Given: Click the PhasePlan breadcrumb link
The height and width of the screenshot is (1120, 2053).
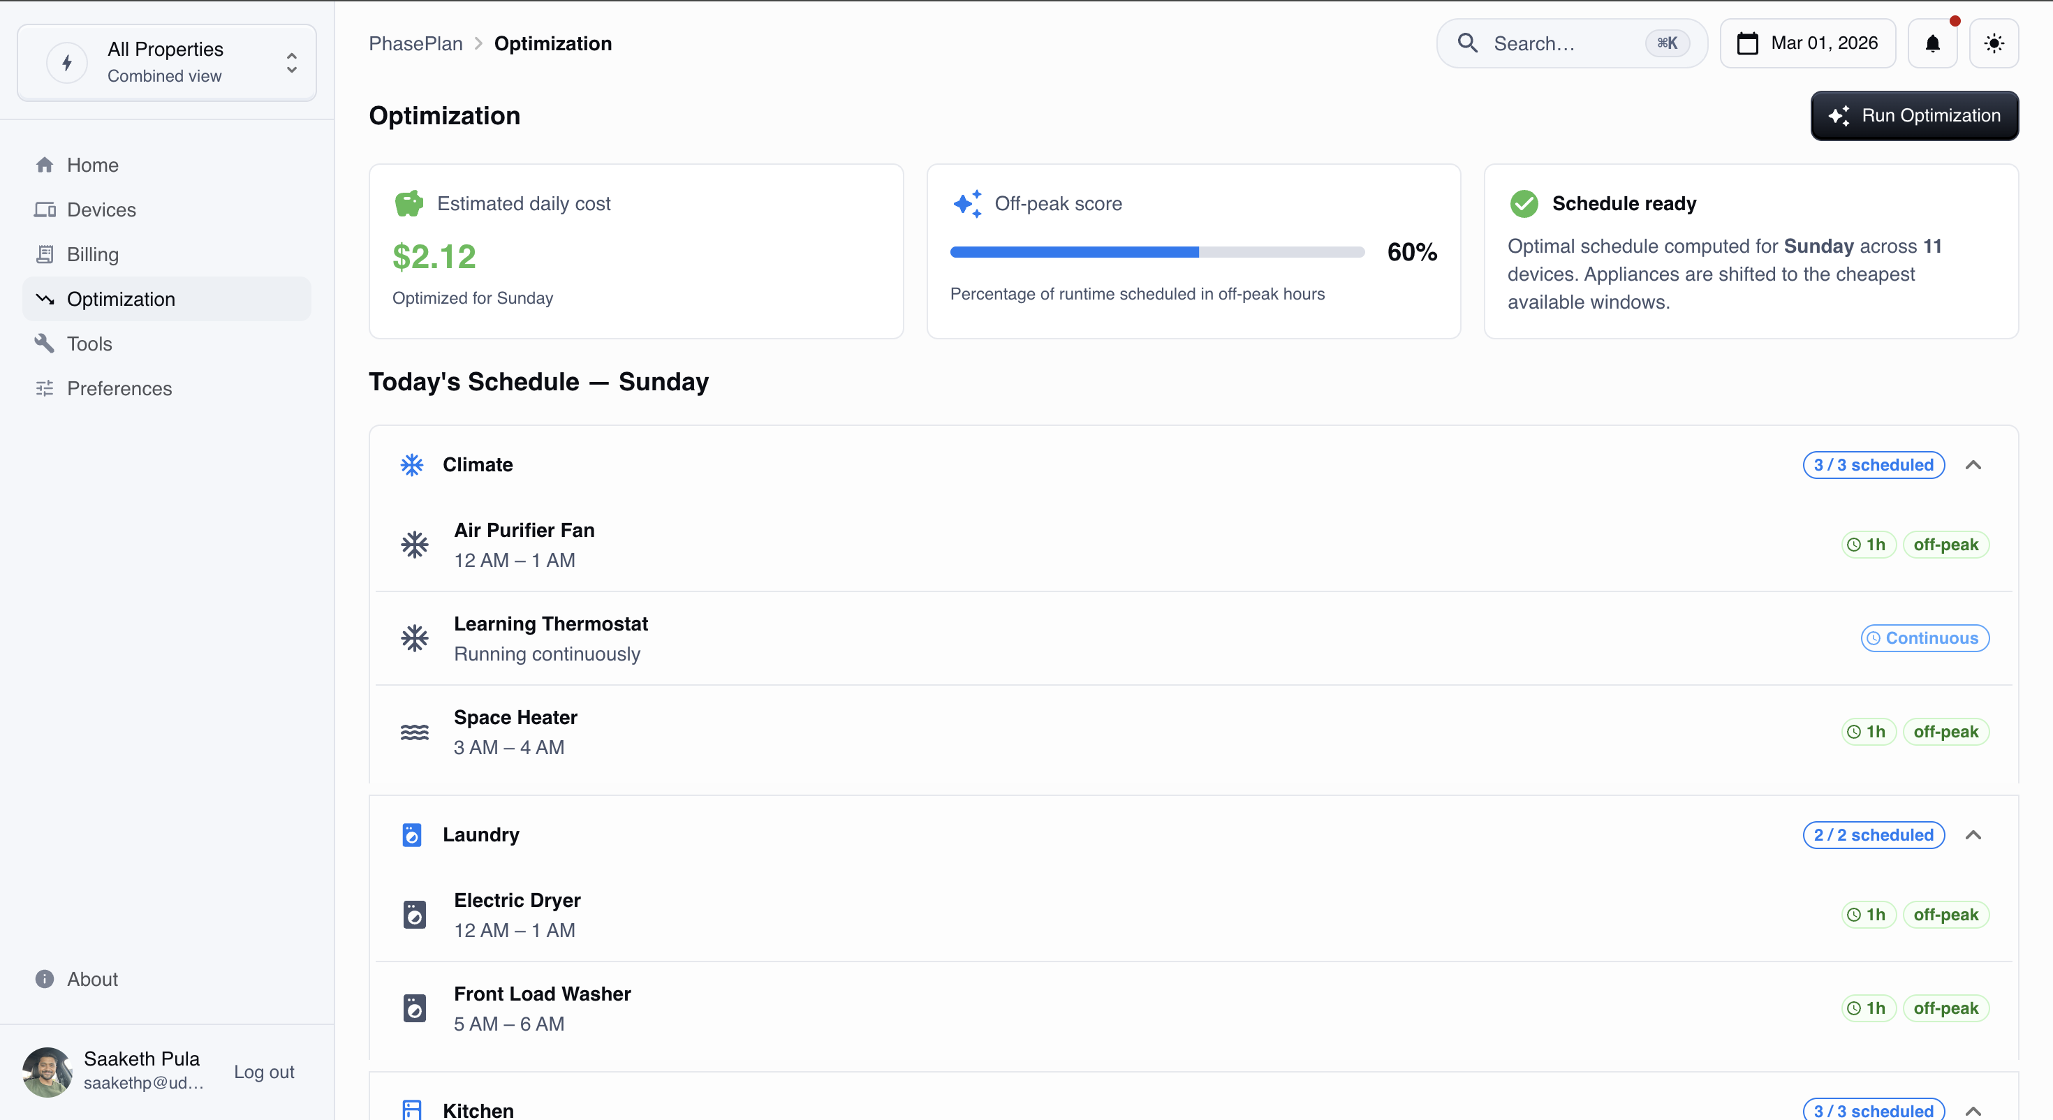Looking at the screenshot, I should coord(415,44).
